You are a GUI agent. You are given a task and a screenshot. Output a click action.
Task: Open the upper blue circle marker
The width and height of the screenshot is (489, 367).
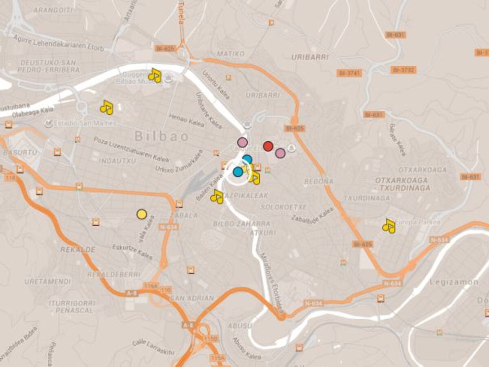point(247,159)
